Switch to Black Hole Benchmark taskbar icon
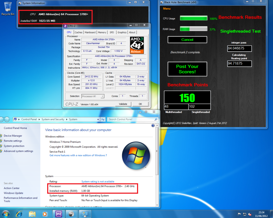 click(x=71, y=214)
